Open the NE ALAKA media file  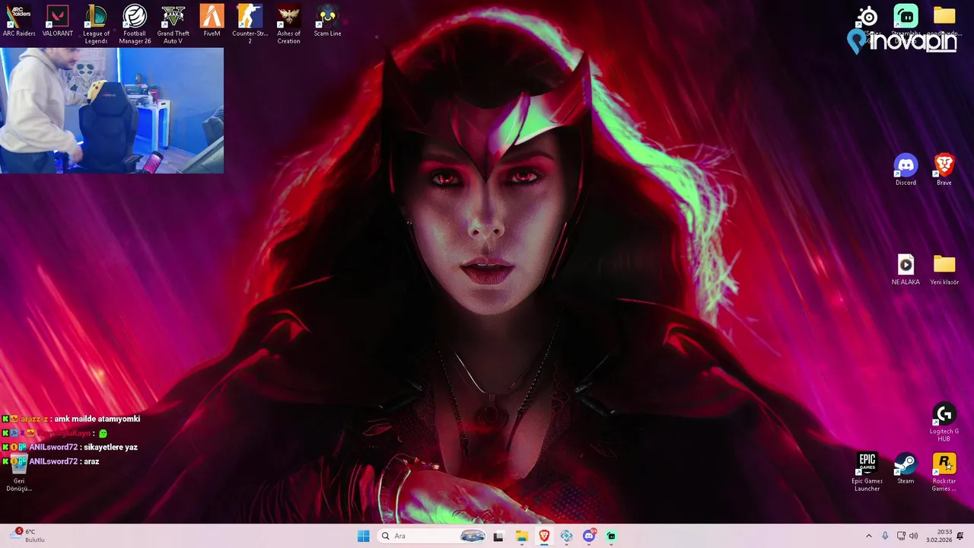tap(906, 269)
